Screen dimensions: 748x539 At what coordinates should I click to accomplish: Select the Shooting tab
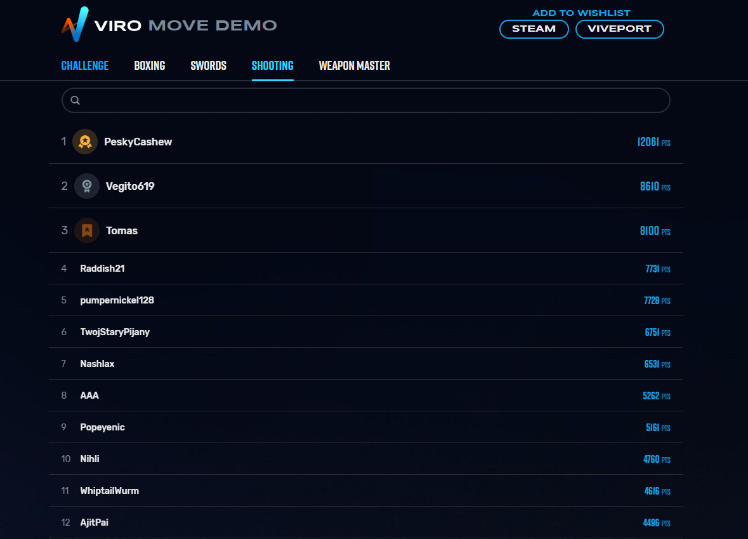pyautogui.click(x=272, y=66)
